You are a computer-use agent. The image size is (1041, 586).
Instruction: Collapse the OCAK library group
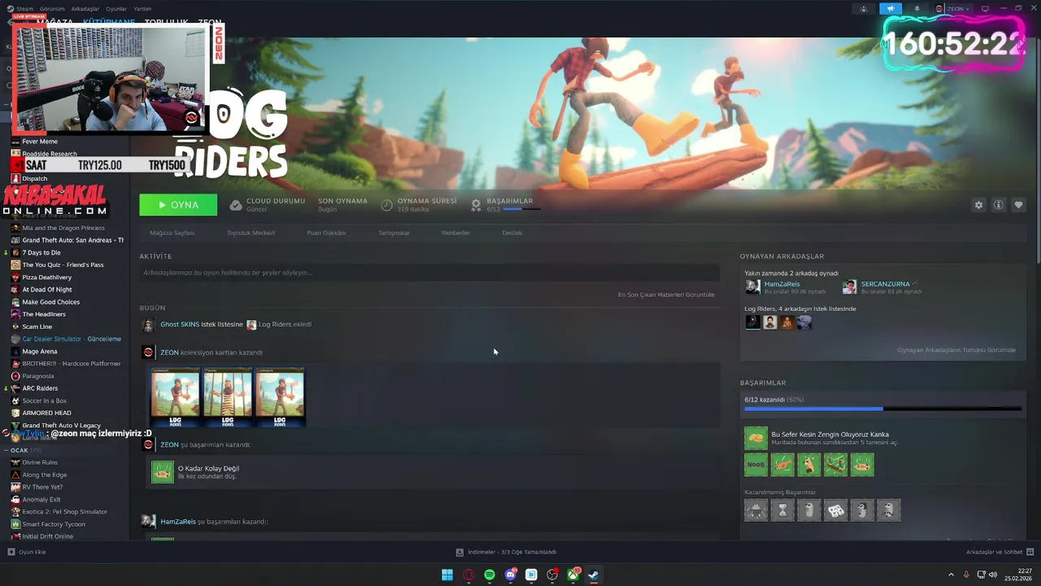pyautogui.click(x=7, y=450)
